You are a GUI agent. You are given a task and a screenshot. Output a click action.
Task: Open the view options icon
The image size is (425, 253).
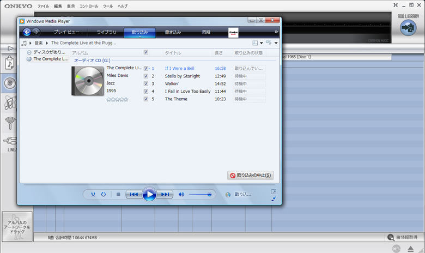coord(269,43)
